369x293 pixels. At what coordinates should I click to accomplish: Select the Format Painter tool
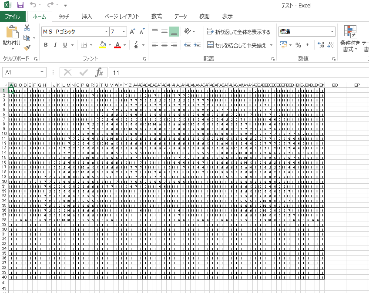[x=26, y=47]
